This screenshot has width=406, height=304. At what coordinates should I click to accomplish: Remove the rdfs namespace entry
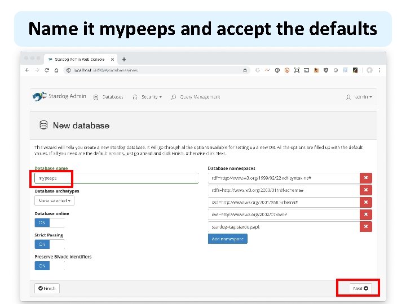click(366, 190)
